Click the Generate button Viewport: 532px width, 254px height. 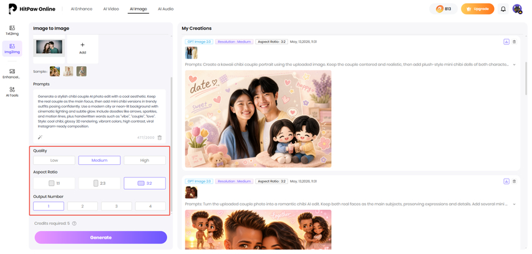pos(101,237)
